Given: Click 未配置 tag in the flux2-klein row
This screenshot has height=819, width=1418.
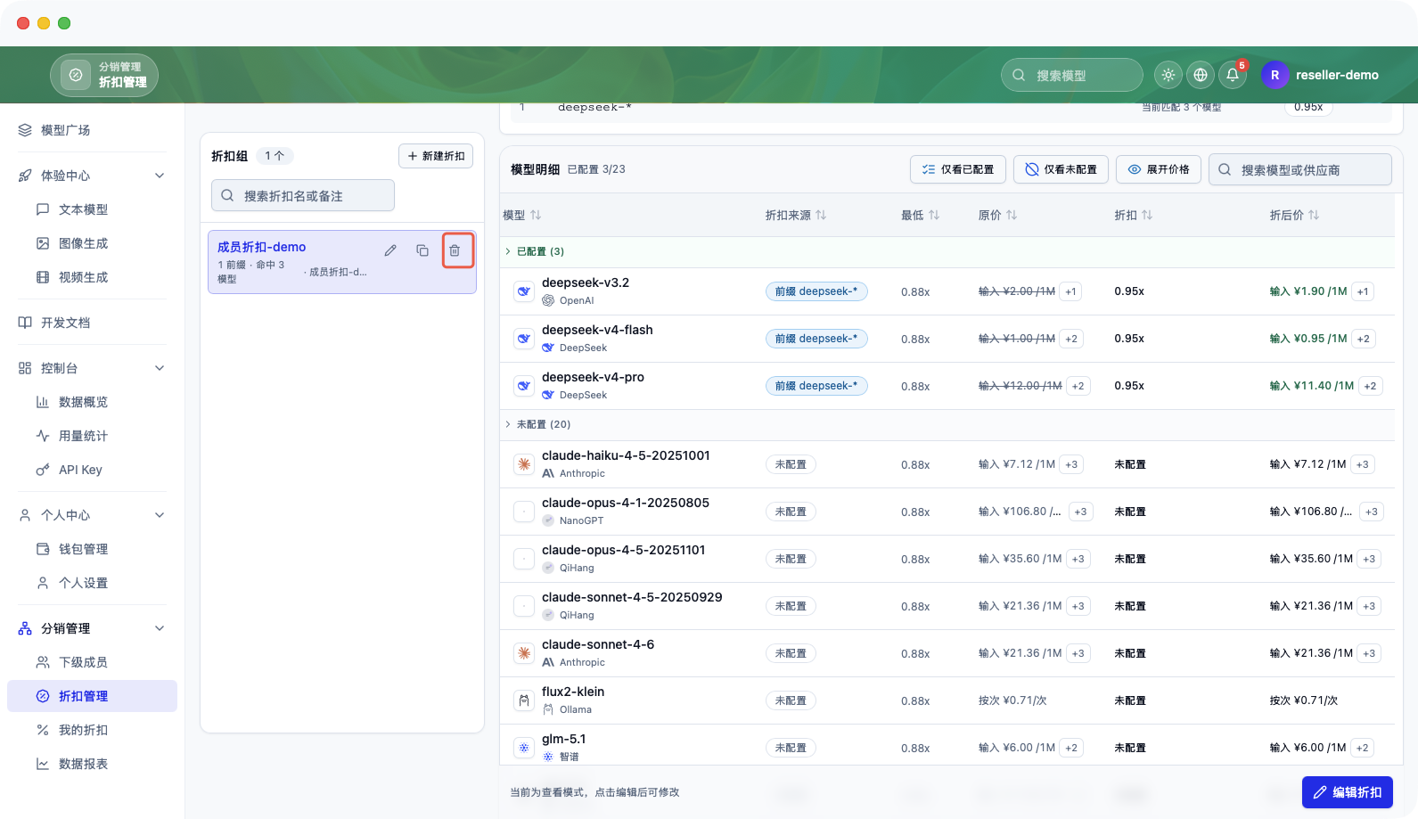Looking at the screenshot, I should pyautogui.click(x=791, y=700).
